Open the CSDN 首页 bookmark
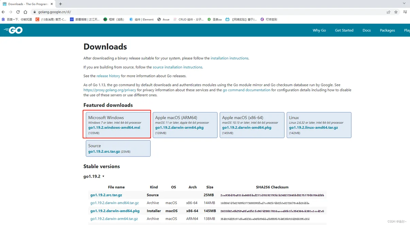The height and width of the screenshot is (225, 410). tap(51, 19)
